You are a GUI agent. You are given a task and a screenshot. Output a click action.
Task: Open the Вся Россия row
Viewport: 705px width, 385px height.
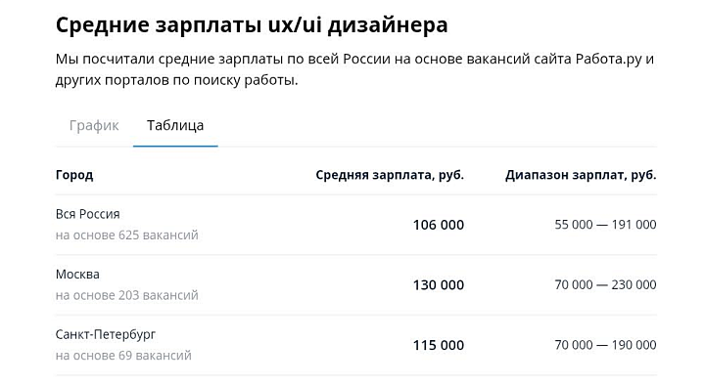pos(356,225)
